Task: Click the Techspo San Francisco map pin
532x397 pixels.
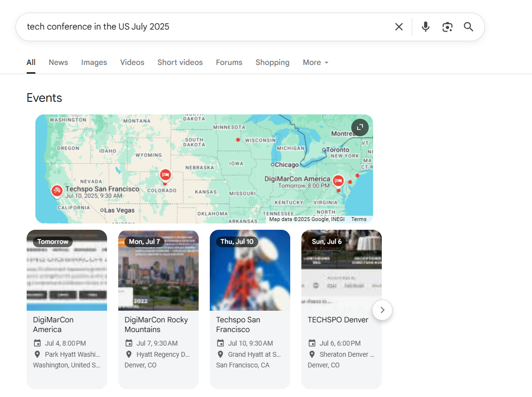Action: [x=57, y=191]
